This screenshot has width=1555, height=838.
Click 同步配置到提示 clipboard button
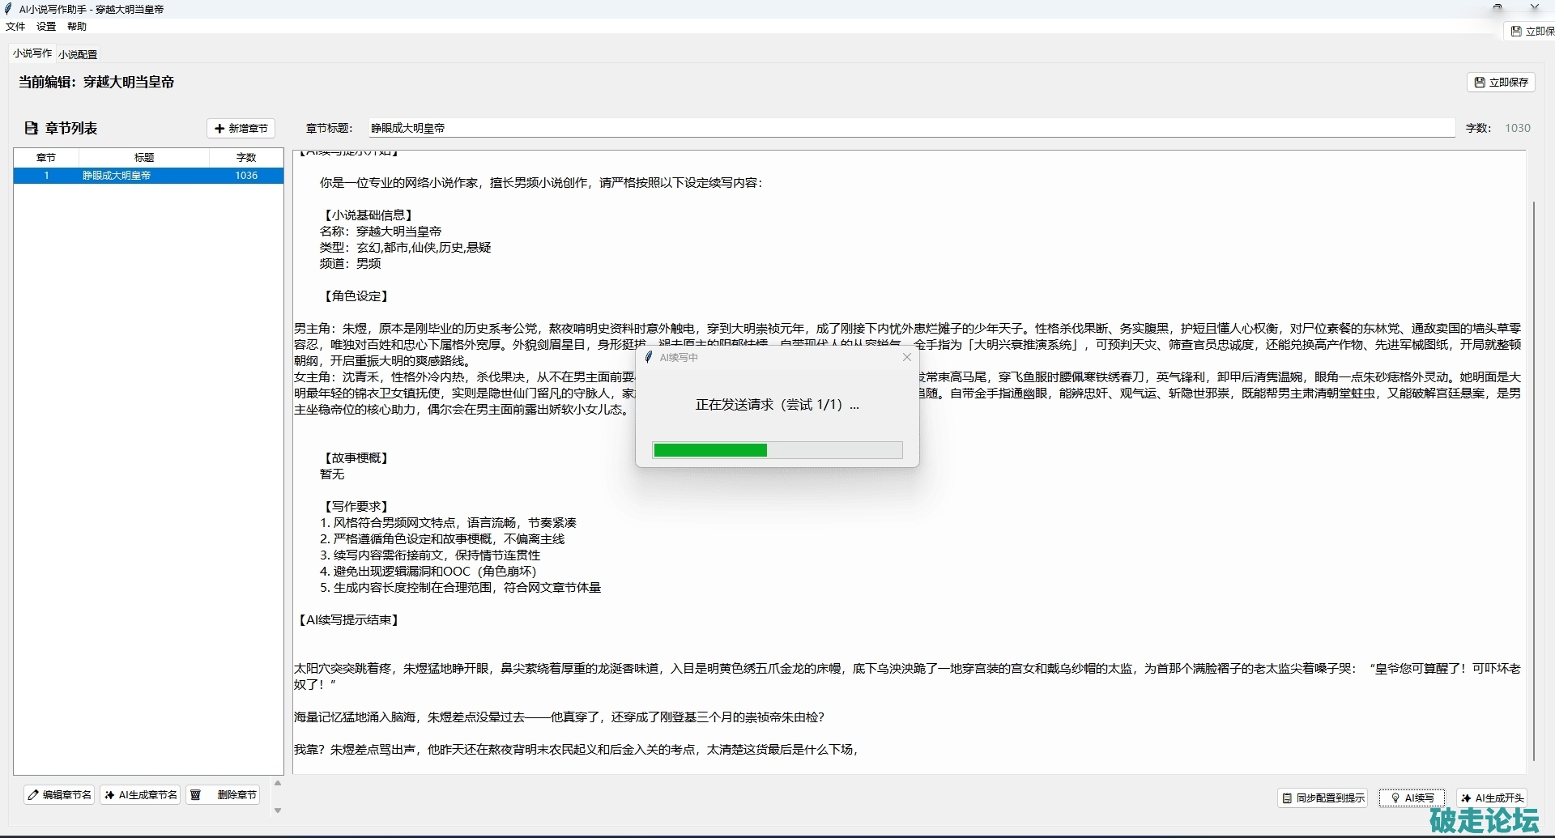pos(1323,798)
